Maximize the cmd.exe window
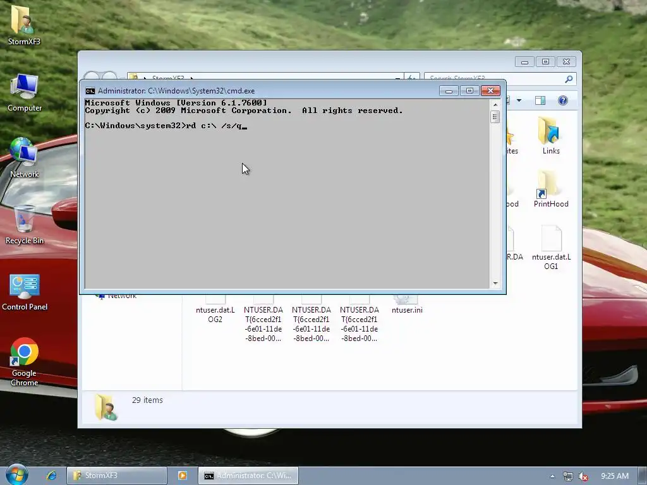This screenshot has height=485, width=647. point(469,91)
